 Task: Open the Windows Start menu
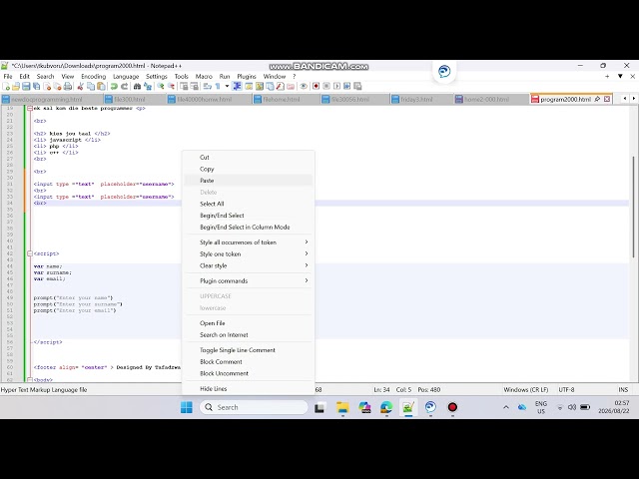(x=187, y=407)
